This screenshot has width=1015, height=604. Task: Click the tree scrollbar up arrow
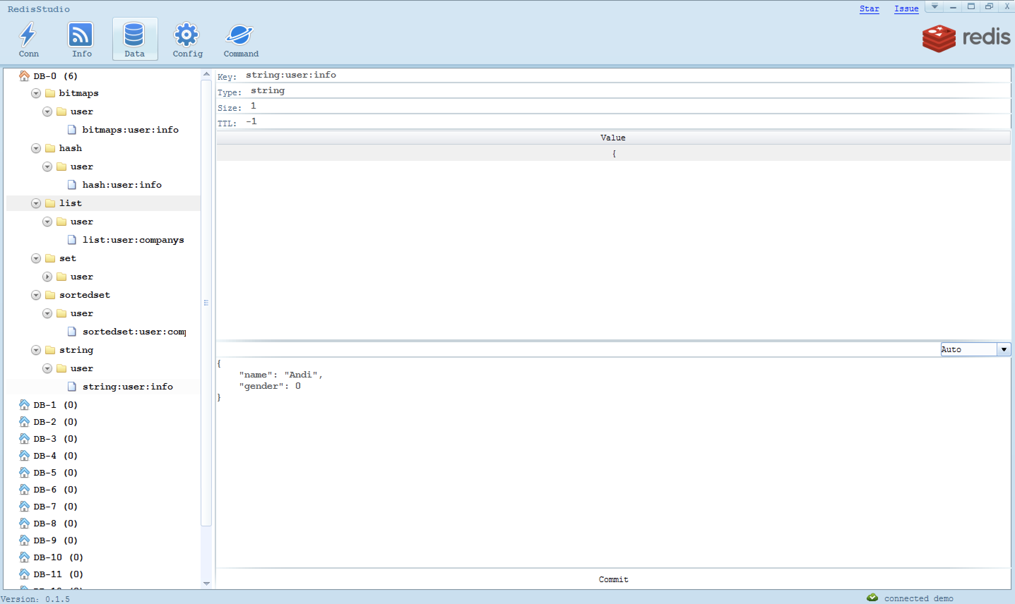pyautogui.click(x=207, y=74)
